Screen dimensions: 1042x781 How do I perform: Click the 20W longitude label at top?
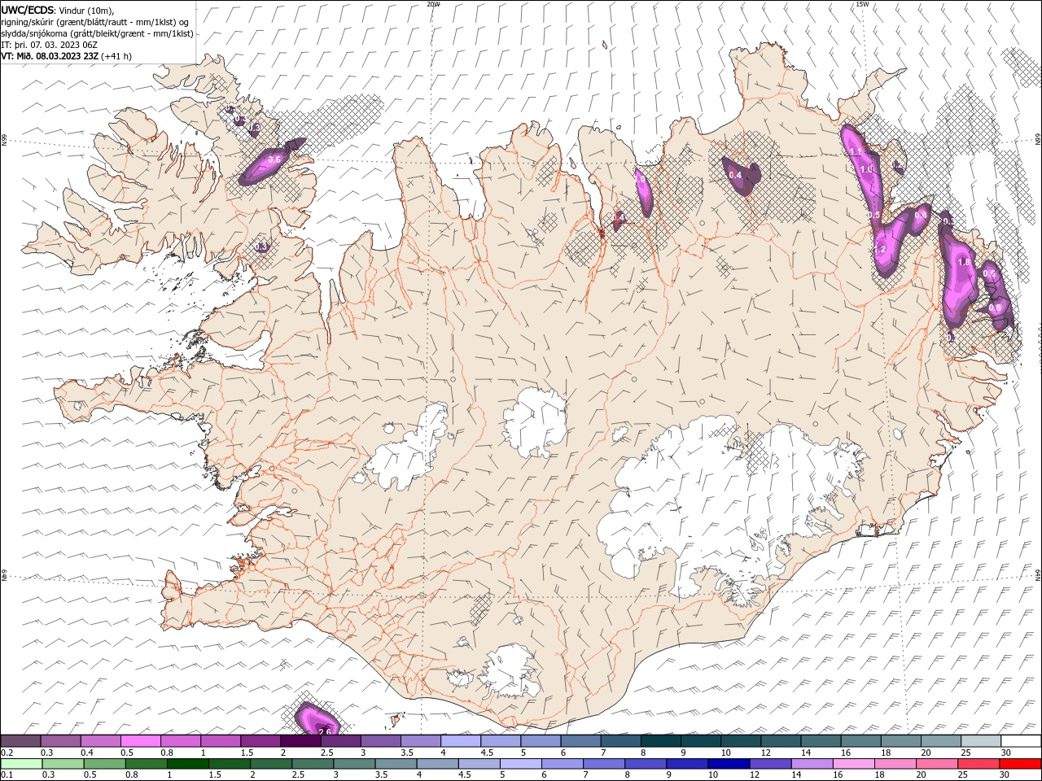point(433,3)
